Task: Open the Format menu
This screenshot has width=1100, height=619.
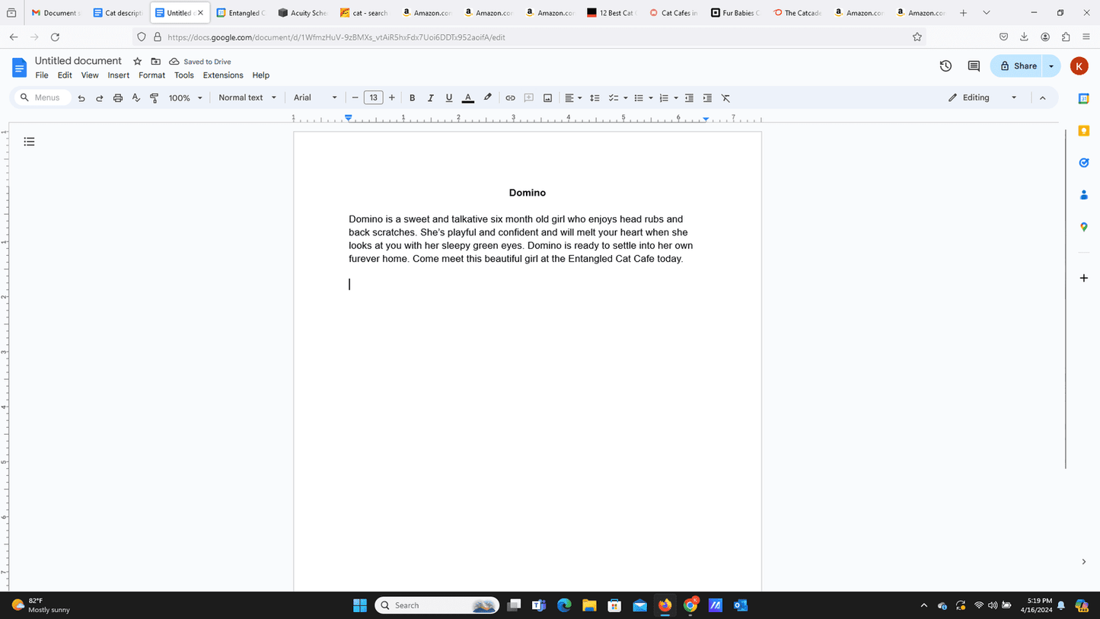Action: pos(151,75)
